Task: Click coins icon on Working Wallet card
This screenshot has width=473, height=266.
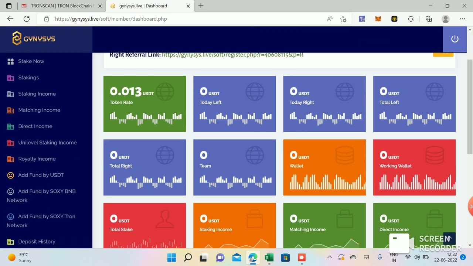Action: point(435,155)
